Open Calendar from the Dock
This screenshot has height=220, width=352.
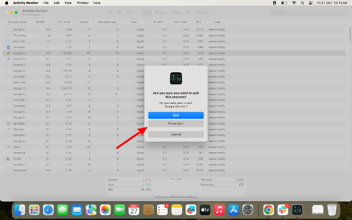point(134,210)
